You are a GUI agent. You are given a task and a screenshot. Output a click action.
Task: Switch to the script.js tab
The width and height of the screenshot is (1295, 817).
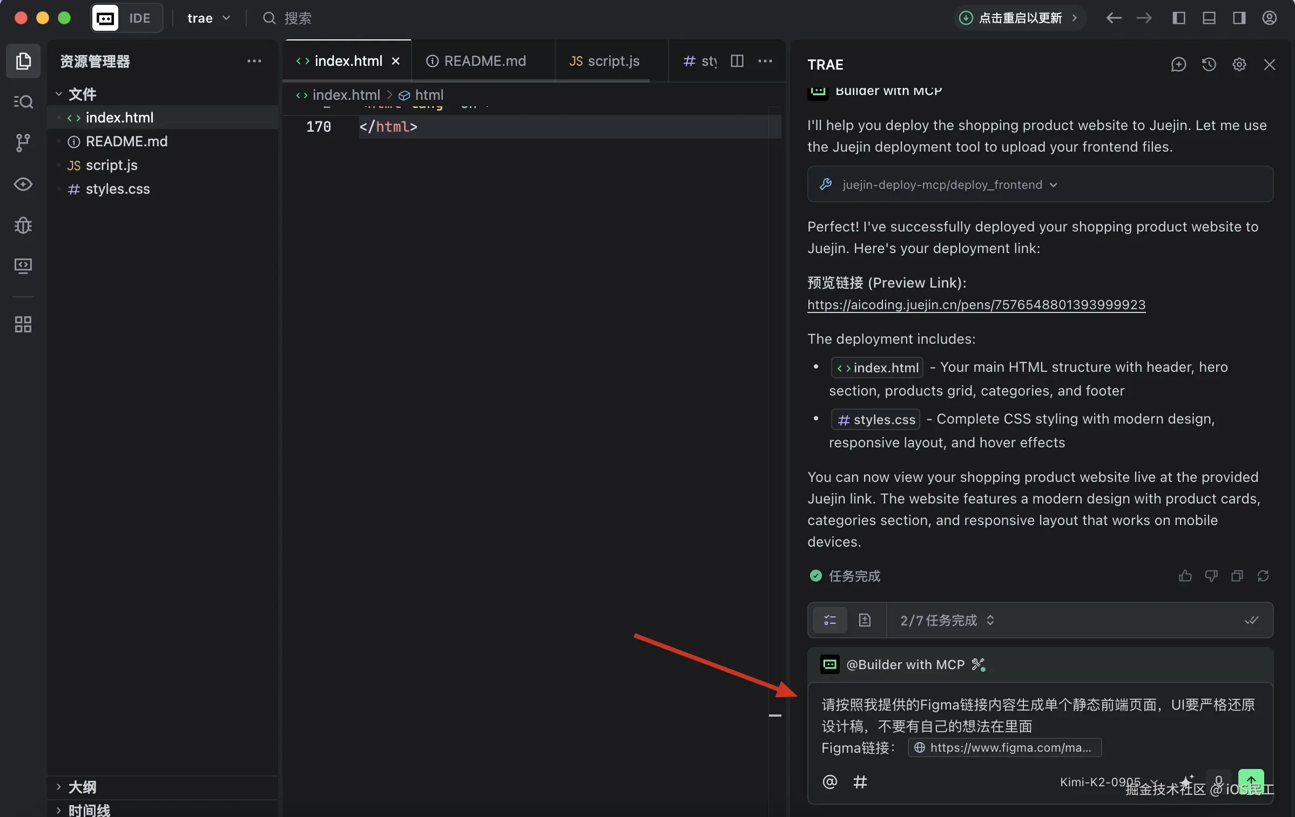click(604, 61)
